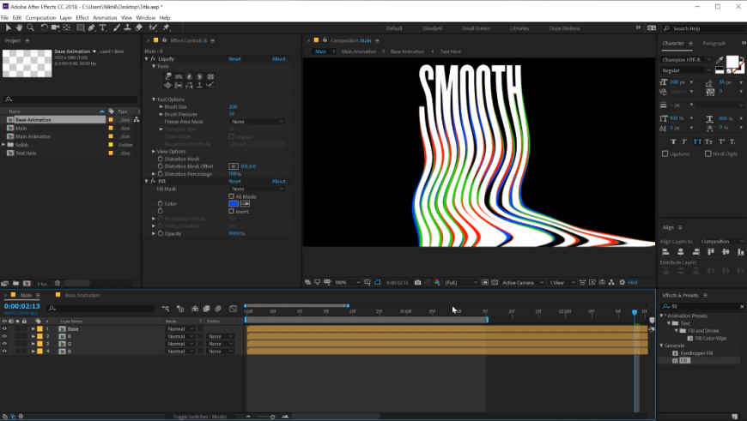Screen dimensions: 747x421
Task: Enable the Ligatures checkbox
Action: pos(665,153)
